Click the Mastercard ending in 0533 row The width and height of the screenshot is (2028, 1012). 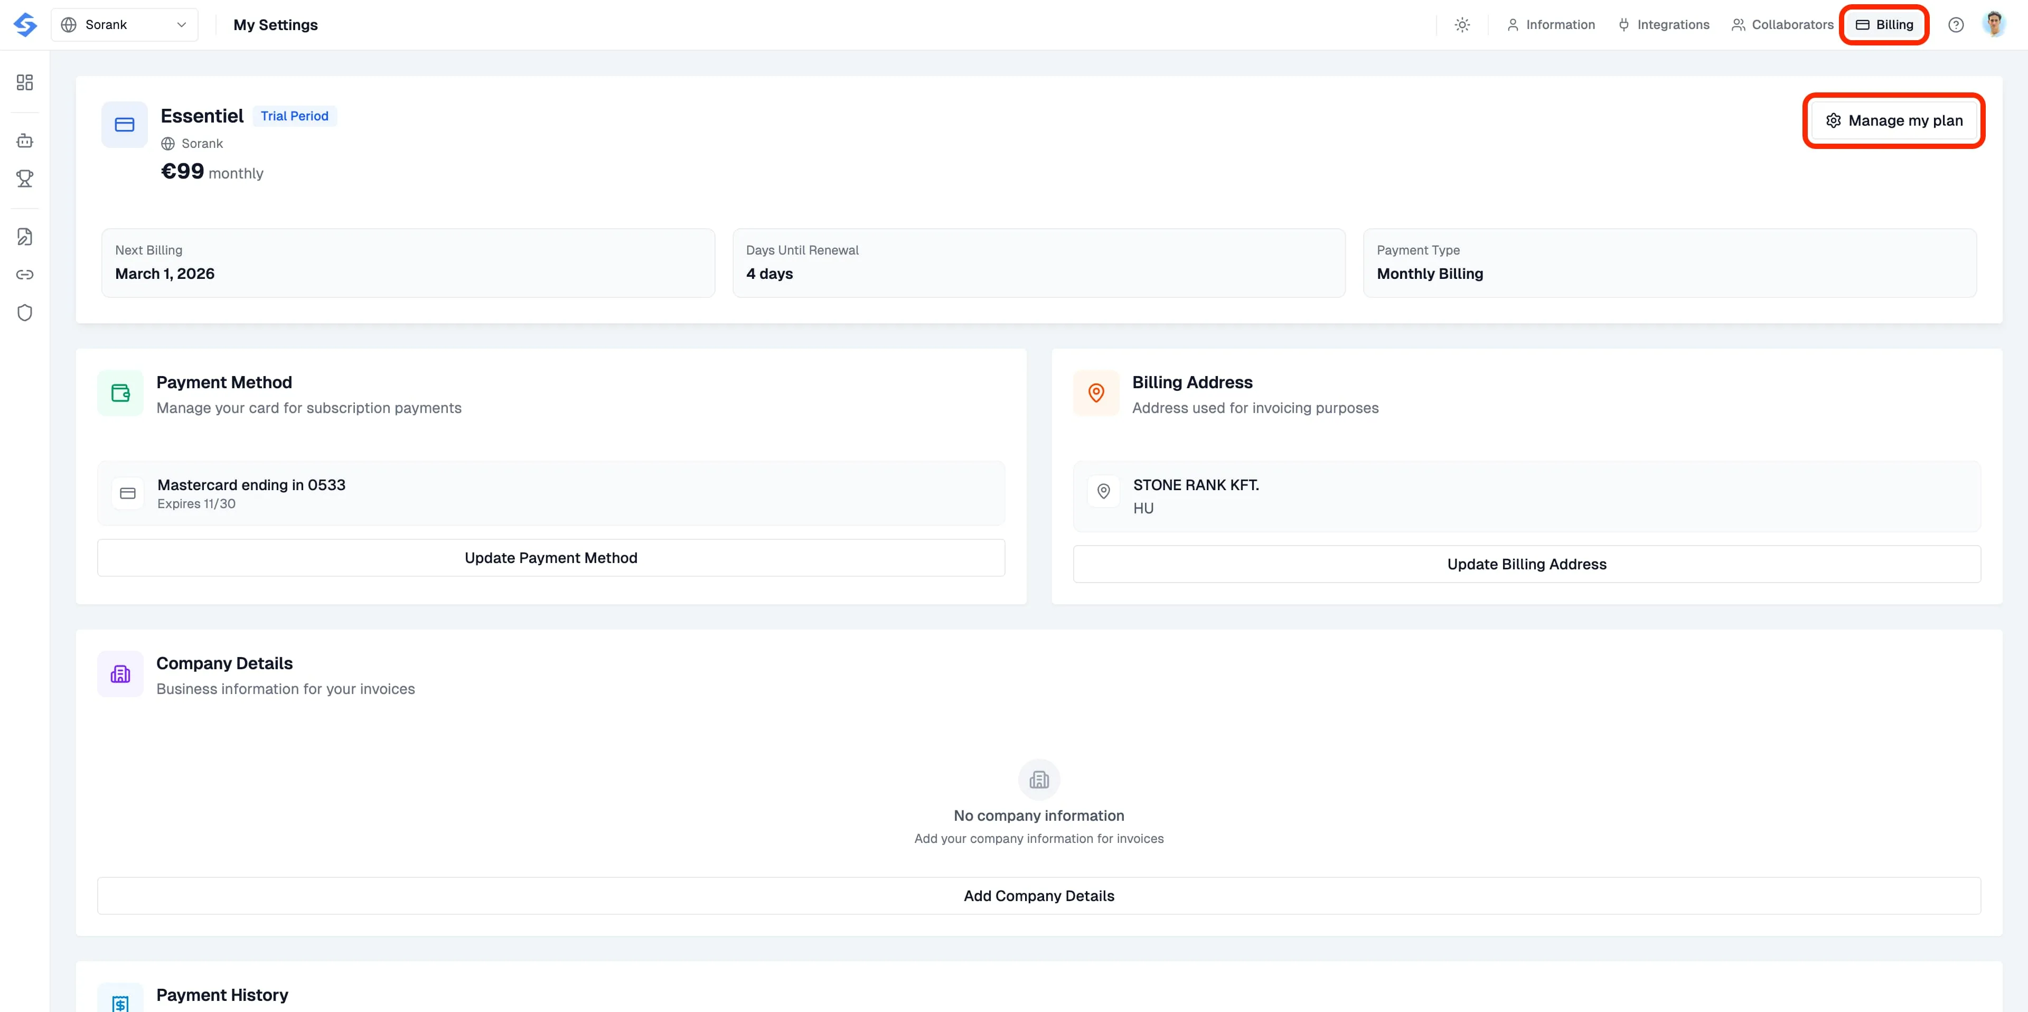[x=550, y=493]
